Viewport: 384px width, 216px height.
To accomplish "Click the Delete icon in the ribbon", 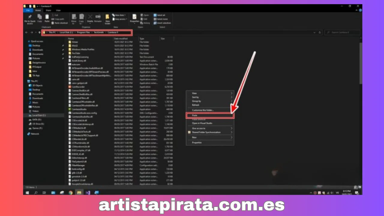I will tap(90, 19).
